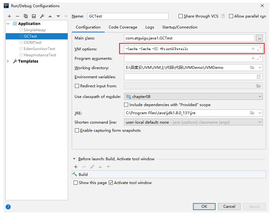
Task: Enable Allow parallel run checkbox
Action: tap(231, 16)
